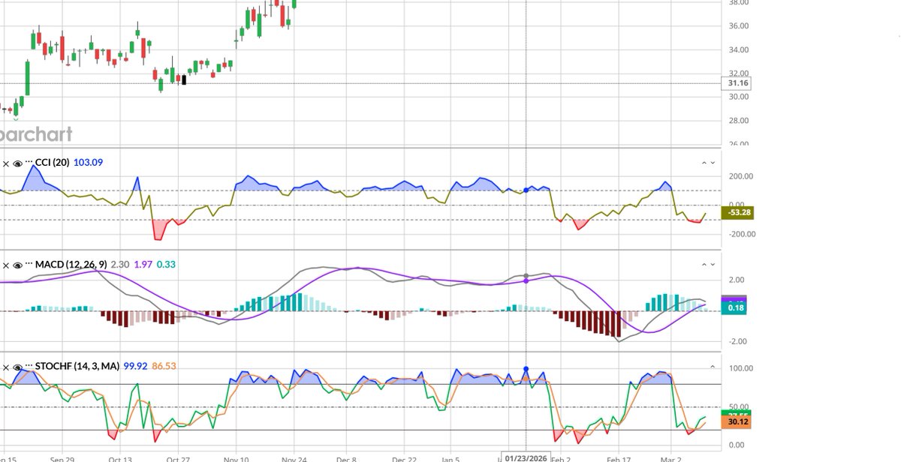Remove the STOCHF (14, 3, MA) indicator
Viewport: 901px width, 462px height.
click(x=5, y=367)
